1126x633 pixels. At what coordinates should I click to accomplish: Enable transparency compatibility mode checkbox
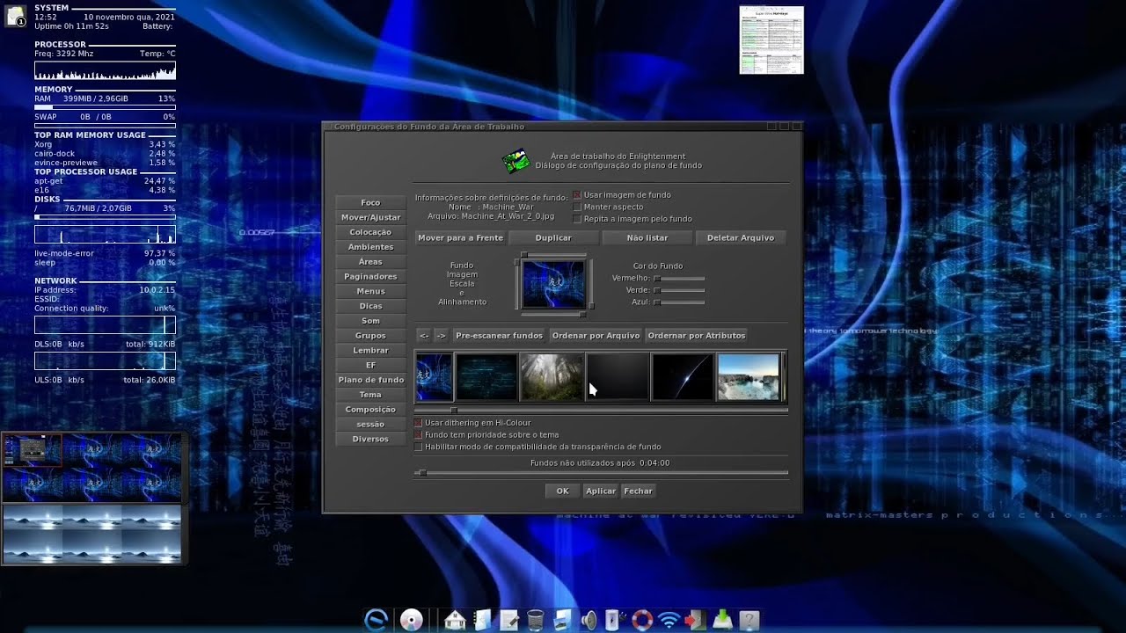(419, 447)
